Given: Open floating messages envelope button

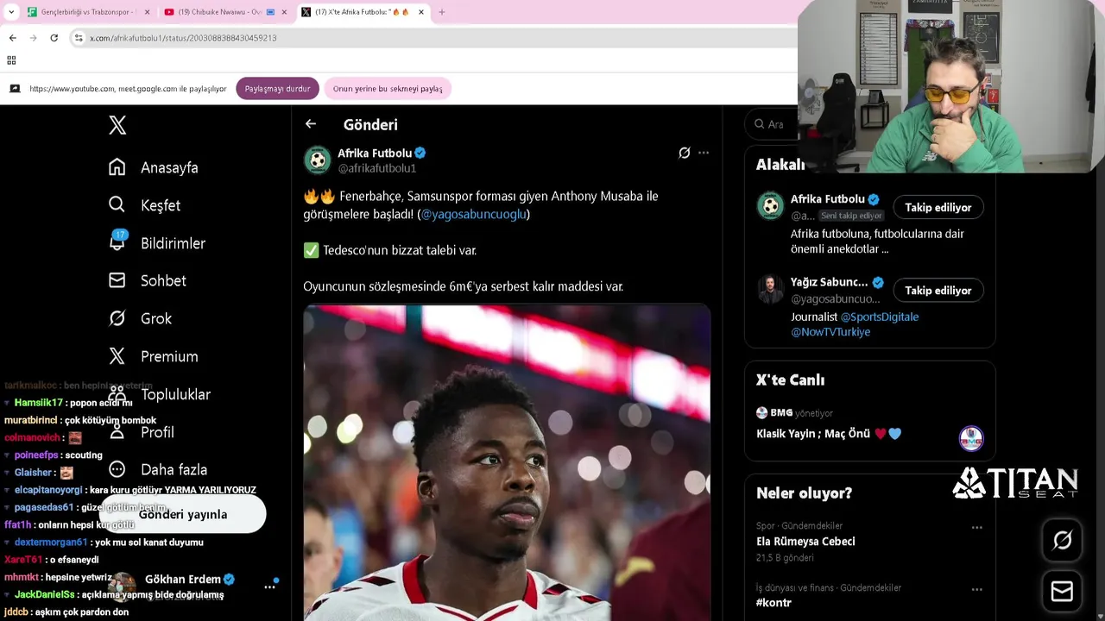Looking at the screenshot, I should [x=1063, y=591].
